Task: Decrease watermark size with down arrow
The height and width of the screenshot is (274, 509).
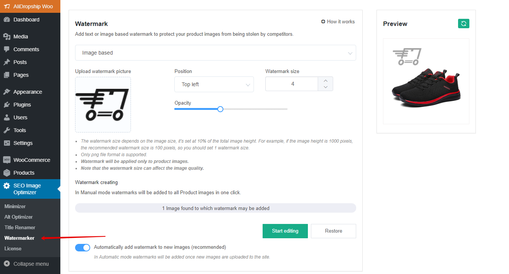Action: click(326, 87)
